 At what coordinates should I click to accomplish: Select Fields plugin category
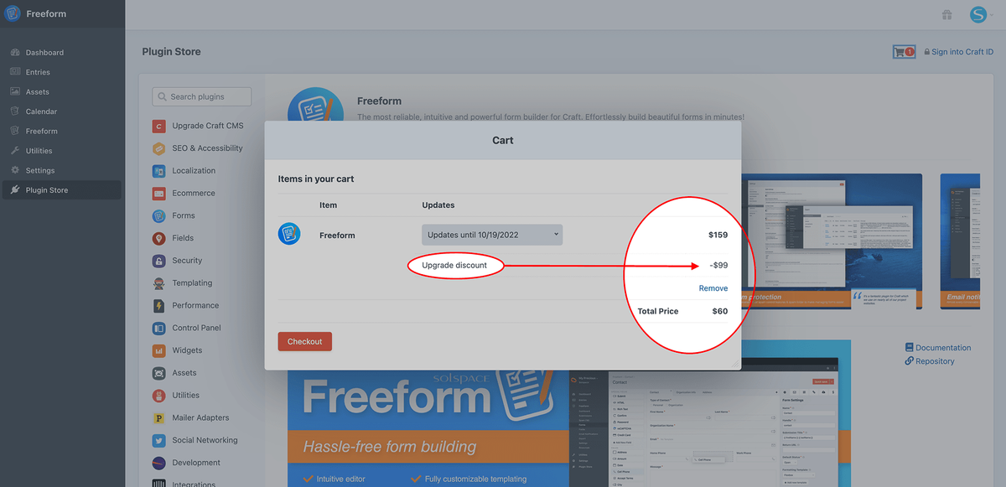point(183,238)
